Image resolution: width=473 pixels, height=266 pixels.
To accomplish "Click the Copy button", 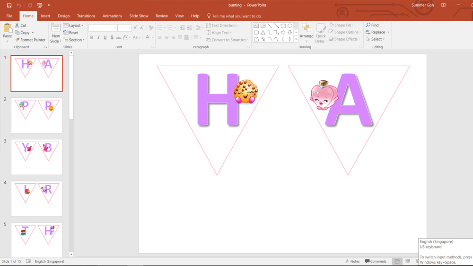I will click(x=25, y=33).
